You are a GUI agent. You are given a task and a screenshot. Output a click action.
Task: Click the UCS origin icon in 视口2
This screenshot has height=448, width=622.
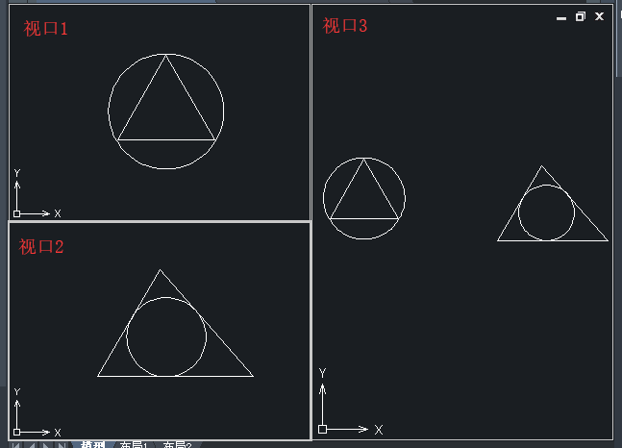(16, 433)
